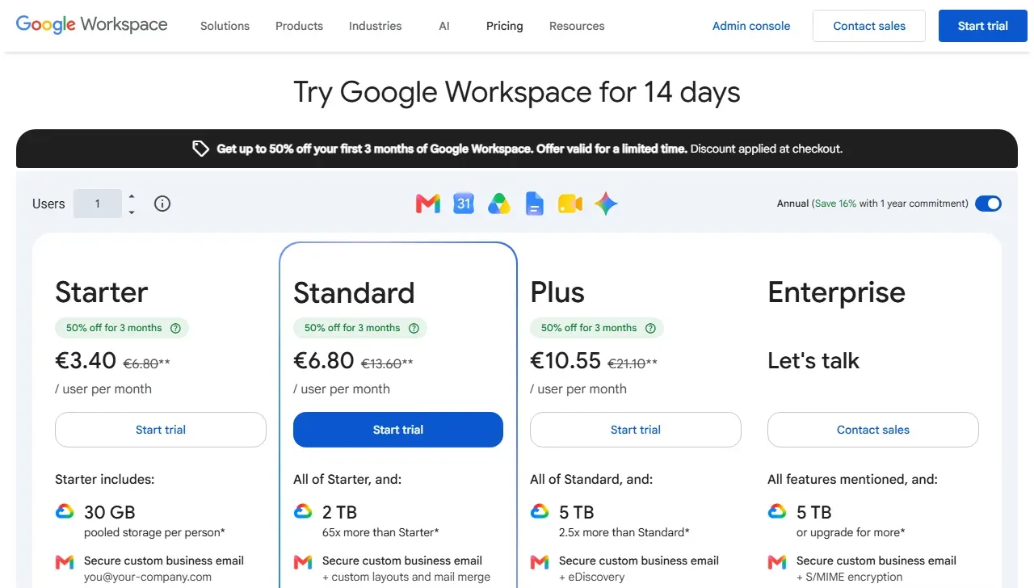Click the price tag icon in the promo banner

pos(200,149)
